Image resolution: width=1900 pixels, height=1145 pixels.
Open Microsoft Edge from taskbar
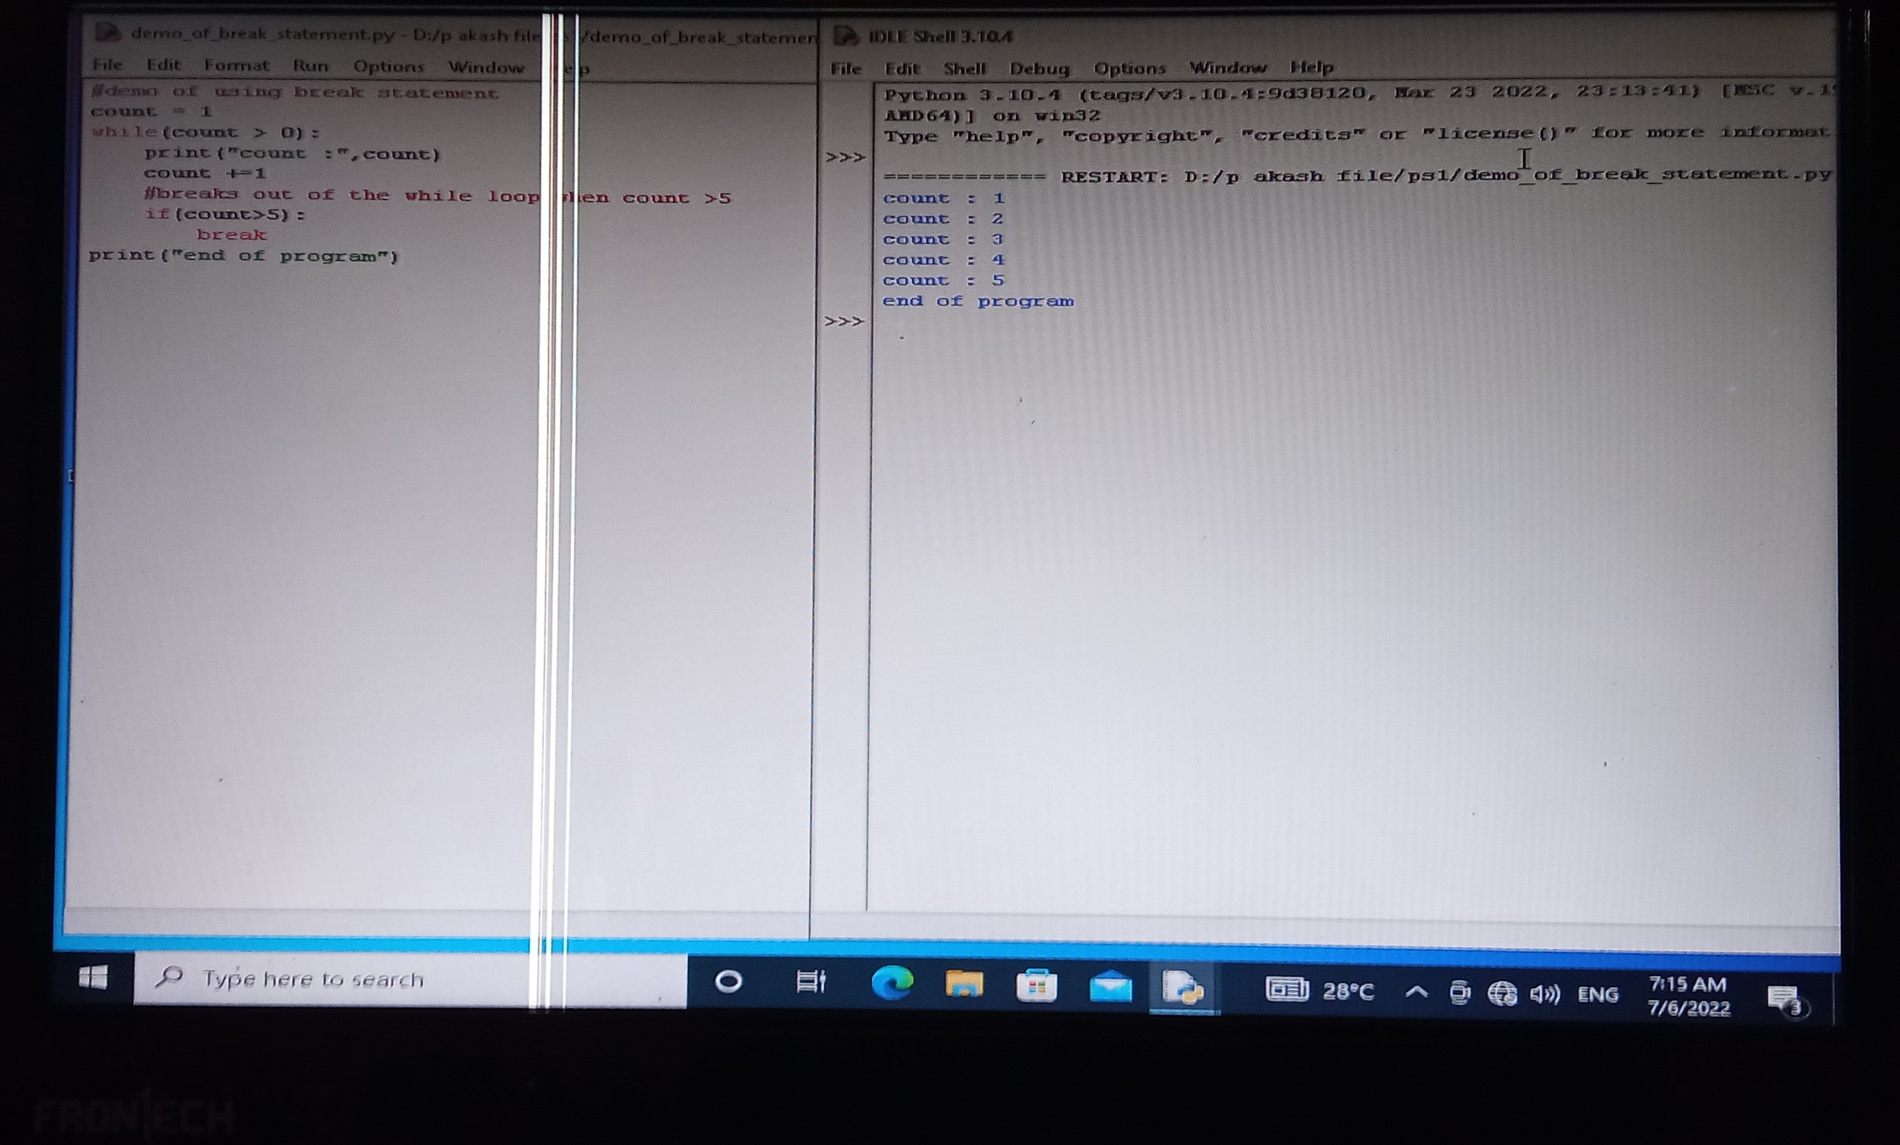pyautogui.click(x=892, y=984)
